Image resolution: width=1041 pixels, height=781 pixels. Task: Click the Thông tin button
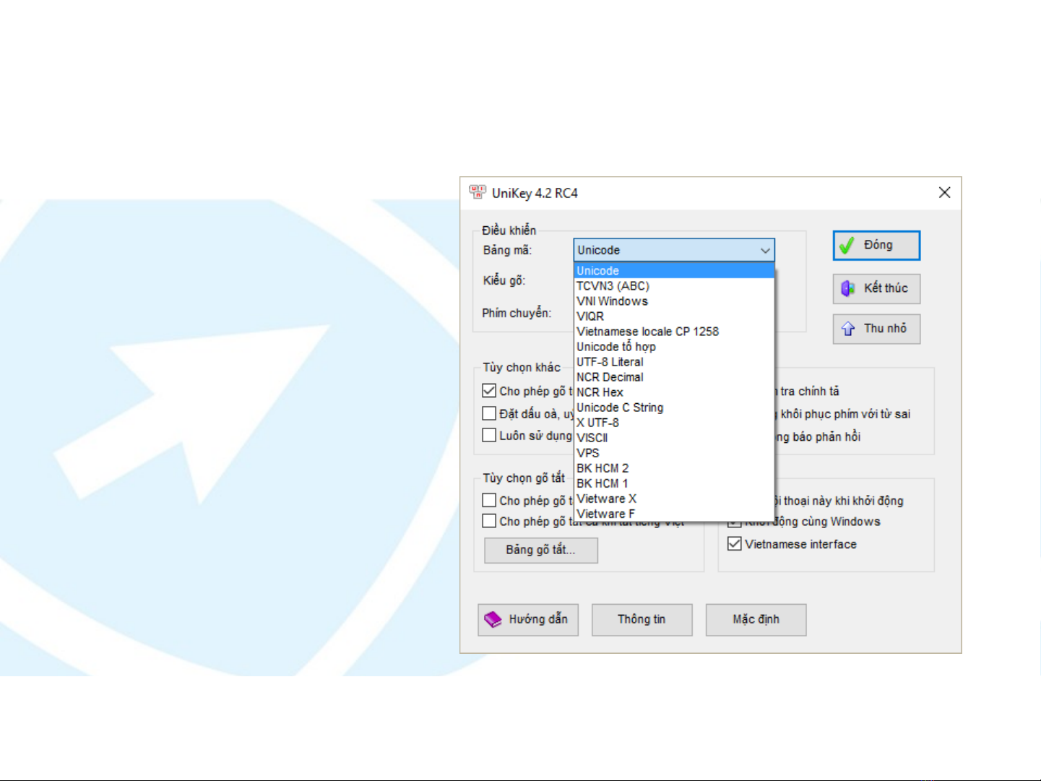[642, 620]
